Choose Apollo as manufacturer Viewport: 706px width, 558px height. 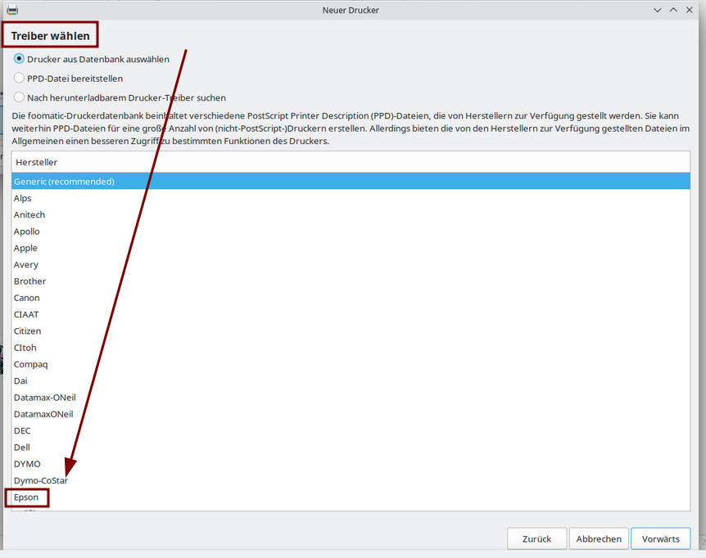pos(351,231)
